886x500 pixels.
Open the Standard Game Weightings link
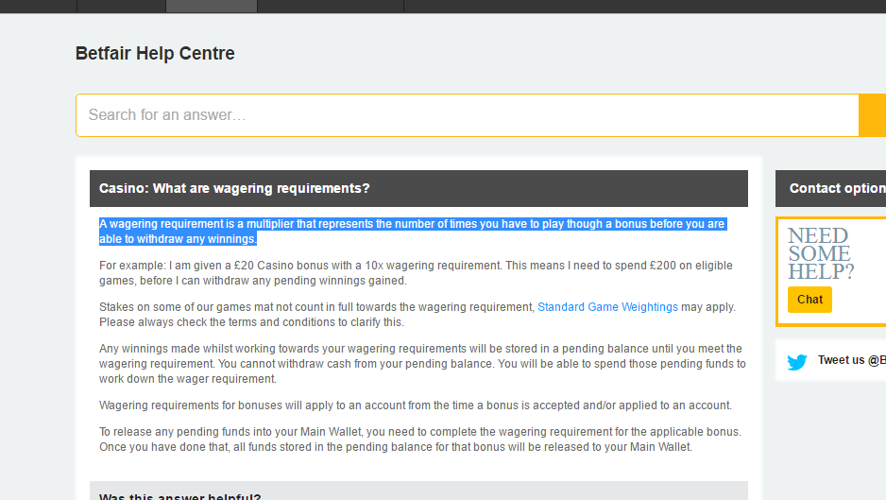(x=607, y=307)
